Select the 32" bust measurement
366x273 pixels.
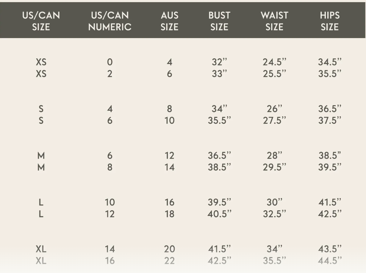pyautogui.click(x=219, y=62)
